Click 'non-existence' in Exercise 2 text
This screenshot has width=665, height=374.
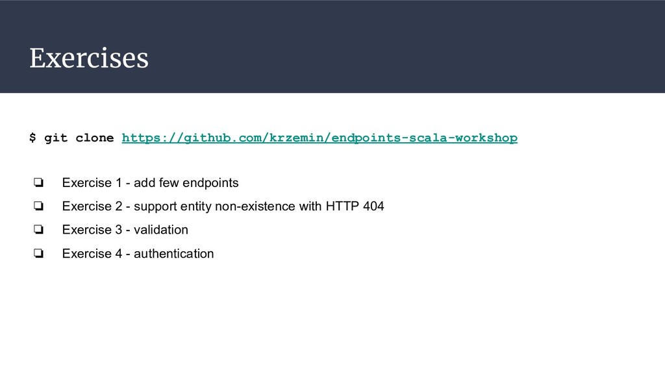coord(260,206)
